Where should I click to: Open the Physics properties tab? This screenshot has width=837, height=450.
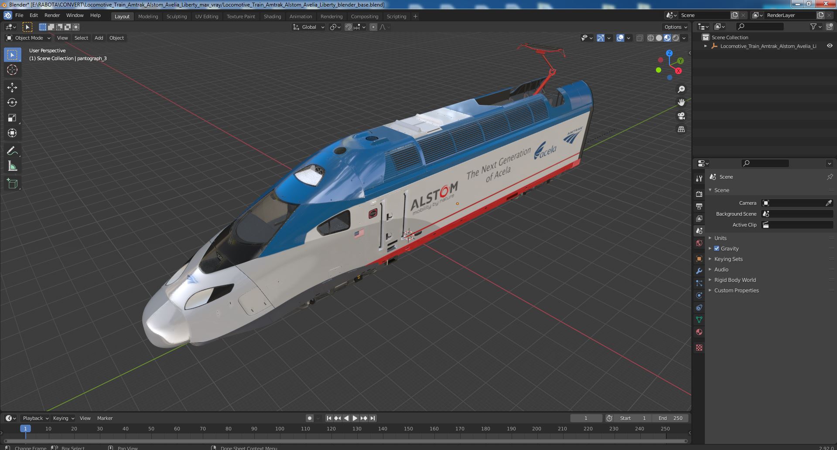(x=699, y=295)
